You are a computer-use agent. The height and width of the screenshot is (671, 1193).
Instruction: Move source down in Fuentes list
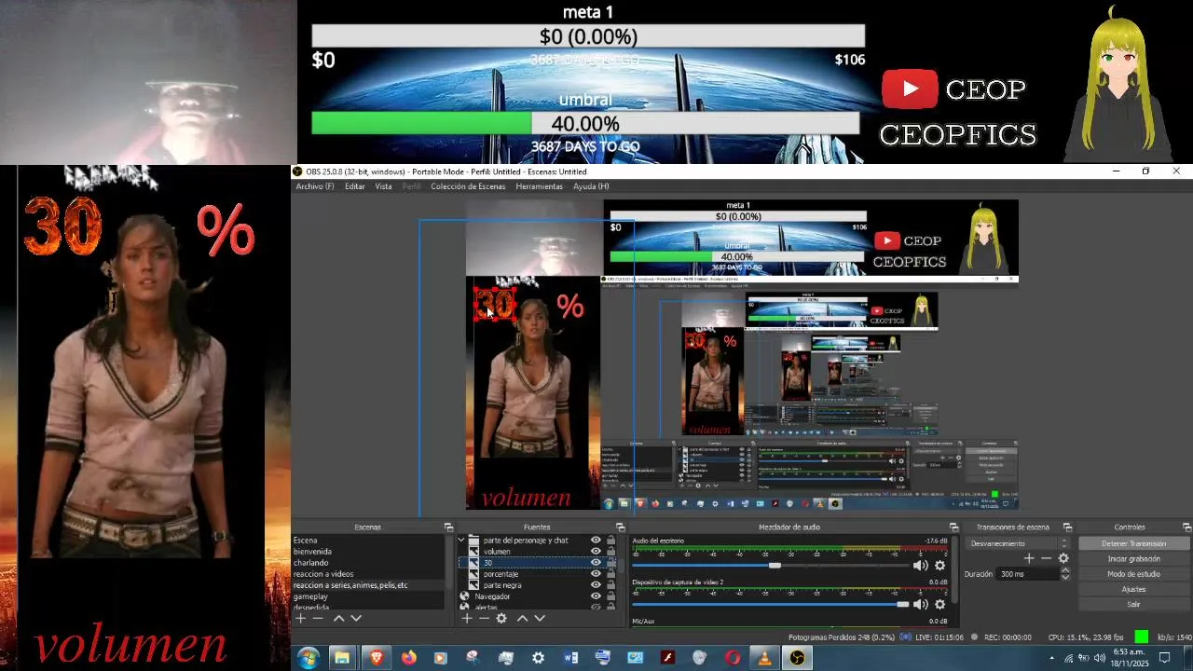click(x=539, y=618)
